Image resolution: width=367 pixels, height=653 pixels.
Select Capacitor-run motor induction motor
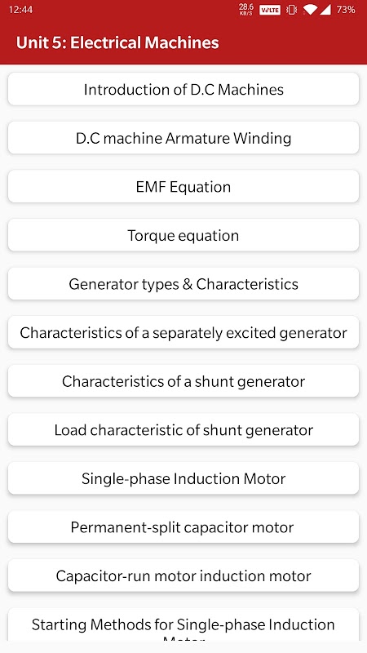coord(183,575)
